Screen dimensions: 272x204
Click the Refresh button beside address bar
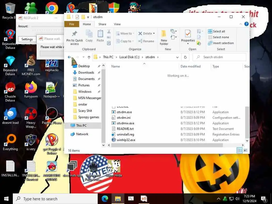click(185, 57)
